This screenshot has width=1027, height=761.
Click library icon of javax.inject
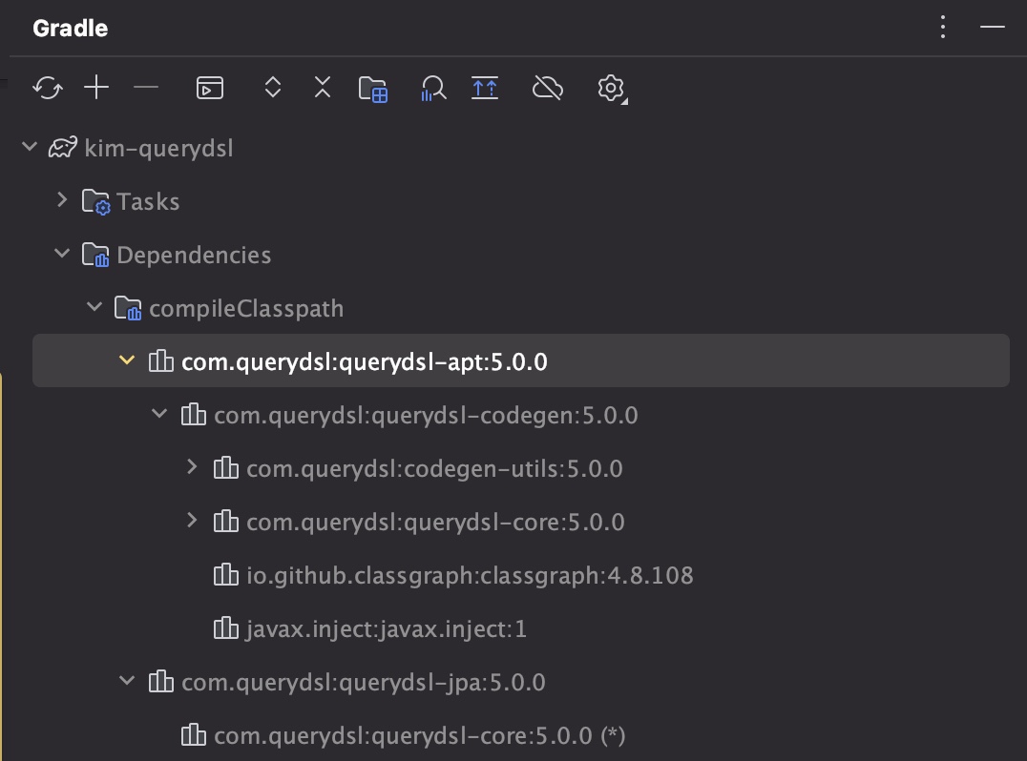point(226,628)
